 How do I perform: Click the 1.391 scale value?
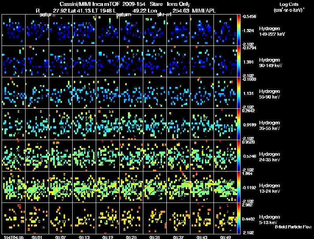[x=248, y=62]
